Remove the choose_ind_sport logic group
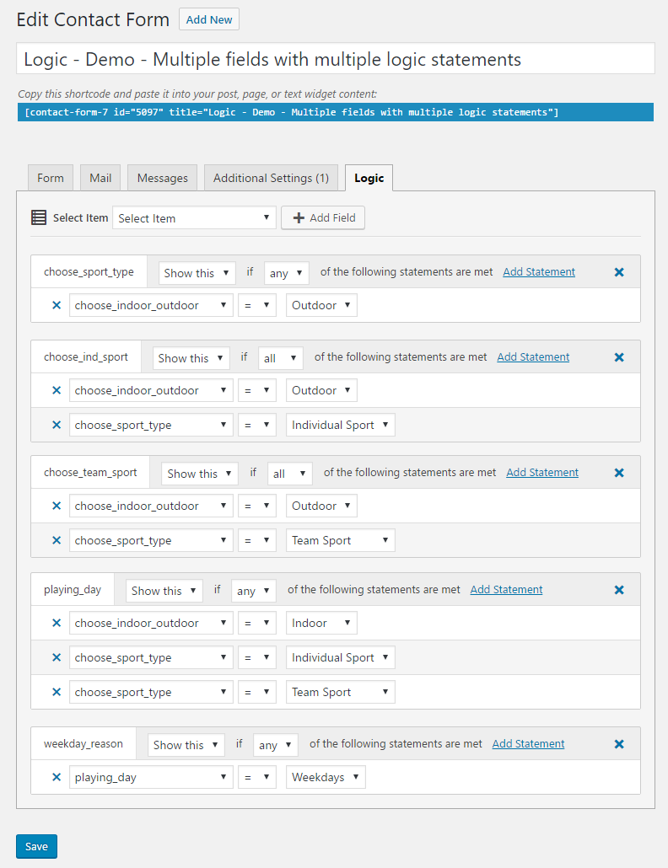Image resolution: width=668 pixels, height=868 pixels. [x=619, y=357]
